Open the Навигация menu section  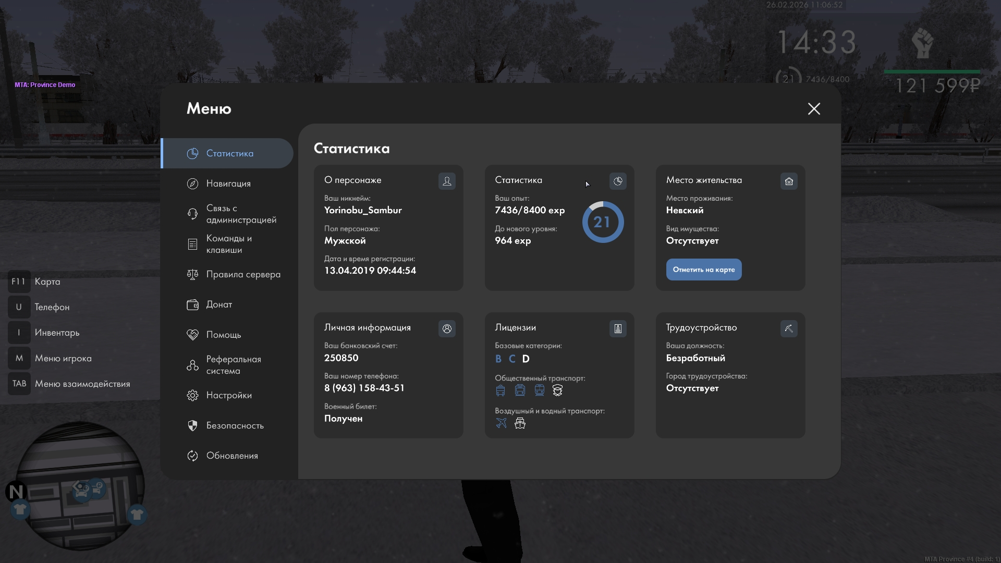coord(228,183)
